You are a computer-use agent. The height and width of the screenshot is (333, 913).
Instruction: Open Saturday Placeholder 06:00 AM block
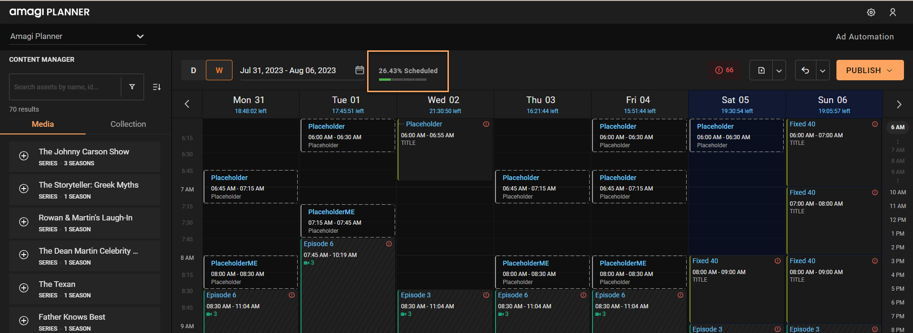737,135
